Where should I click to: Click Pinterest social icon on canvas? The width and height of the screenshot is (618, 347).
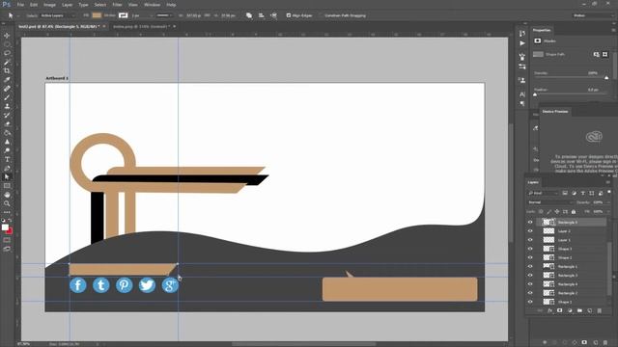click(125, 285)
